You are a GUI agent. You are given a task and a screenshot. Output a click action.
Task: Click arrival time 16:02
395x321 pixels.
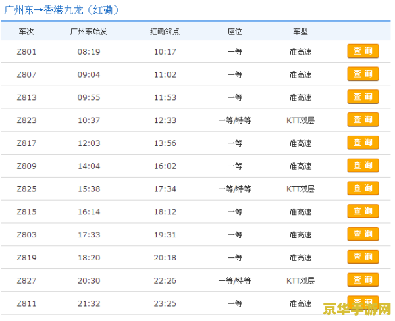click(165, 166)
